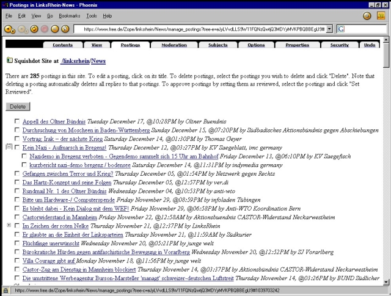Open the Bookmarks menu
The width and height of the screenshot is (391, 296).
pos(69,15)
